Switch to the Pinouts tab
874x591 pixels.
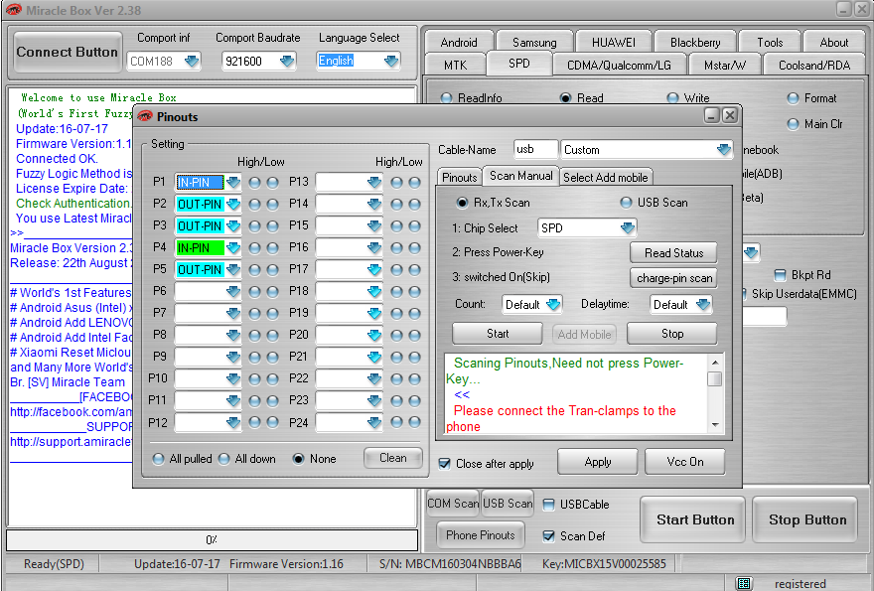[459, 177]
